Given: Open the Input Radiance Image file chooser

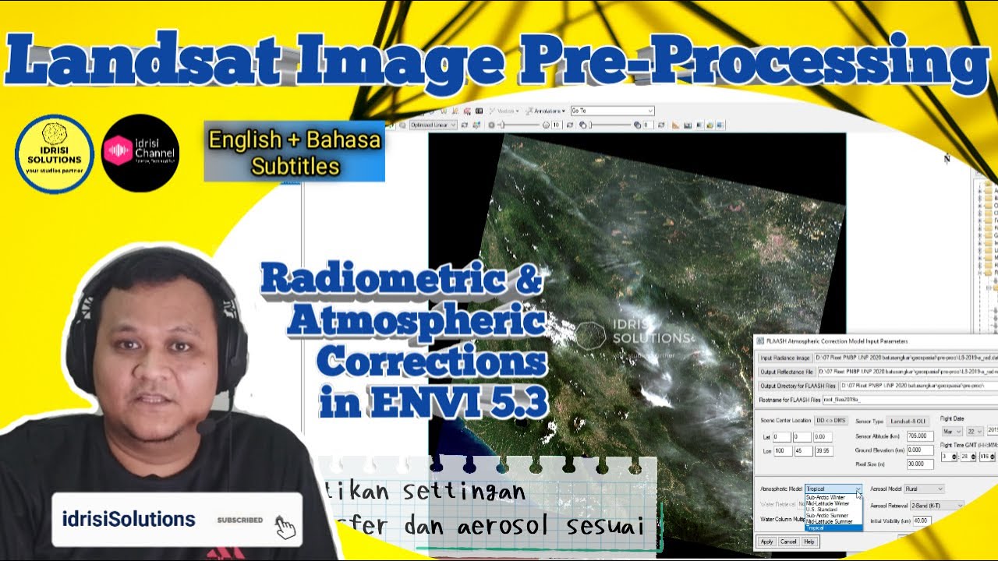Looking at the screenshot, I should tap(785, 358).
